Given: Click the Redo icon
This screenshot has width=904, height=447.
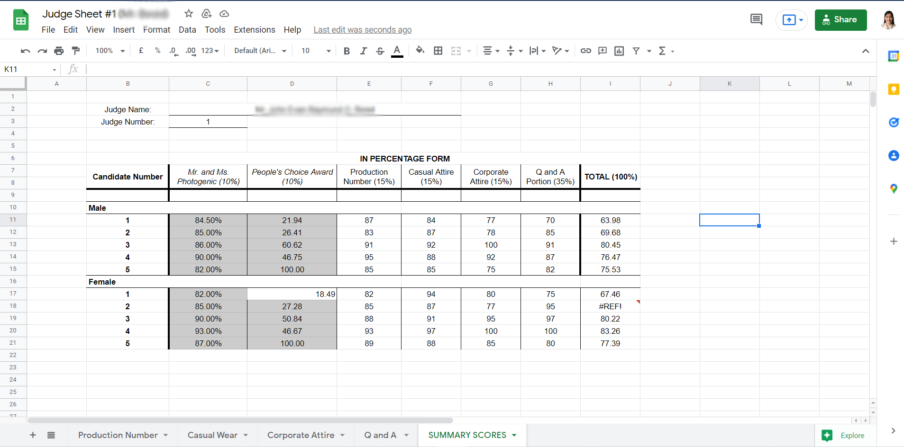Looking at the screenshot, I should click(x=42, y=51).
